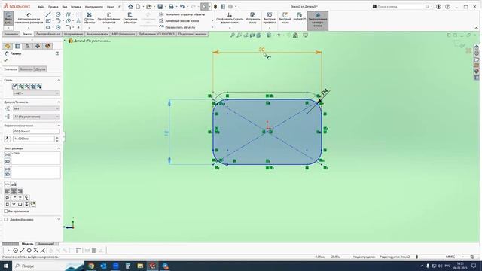Set dimension text to left justify
The width and height of the screenshot is (482, 271).
(8, 191)
